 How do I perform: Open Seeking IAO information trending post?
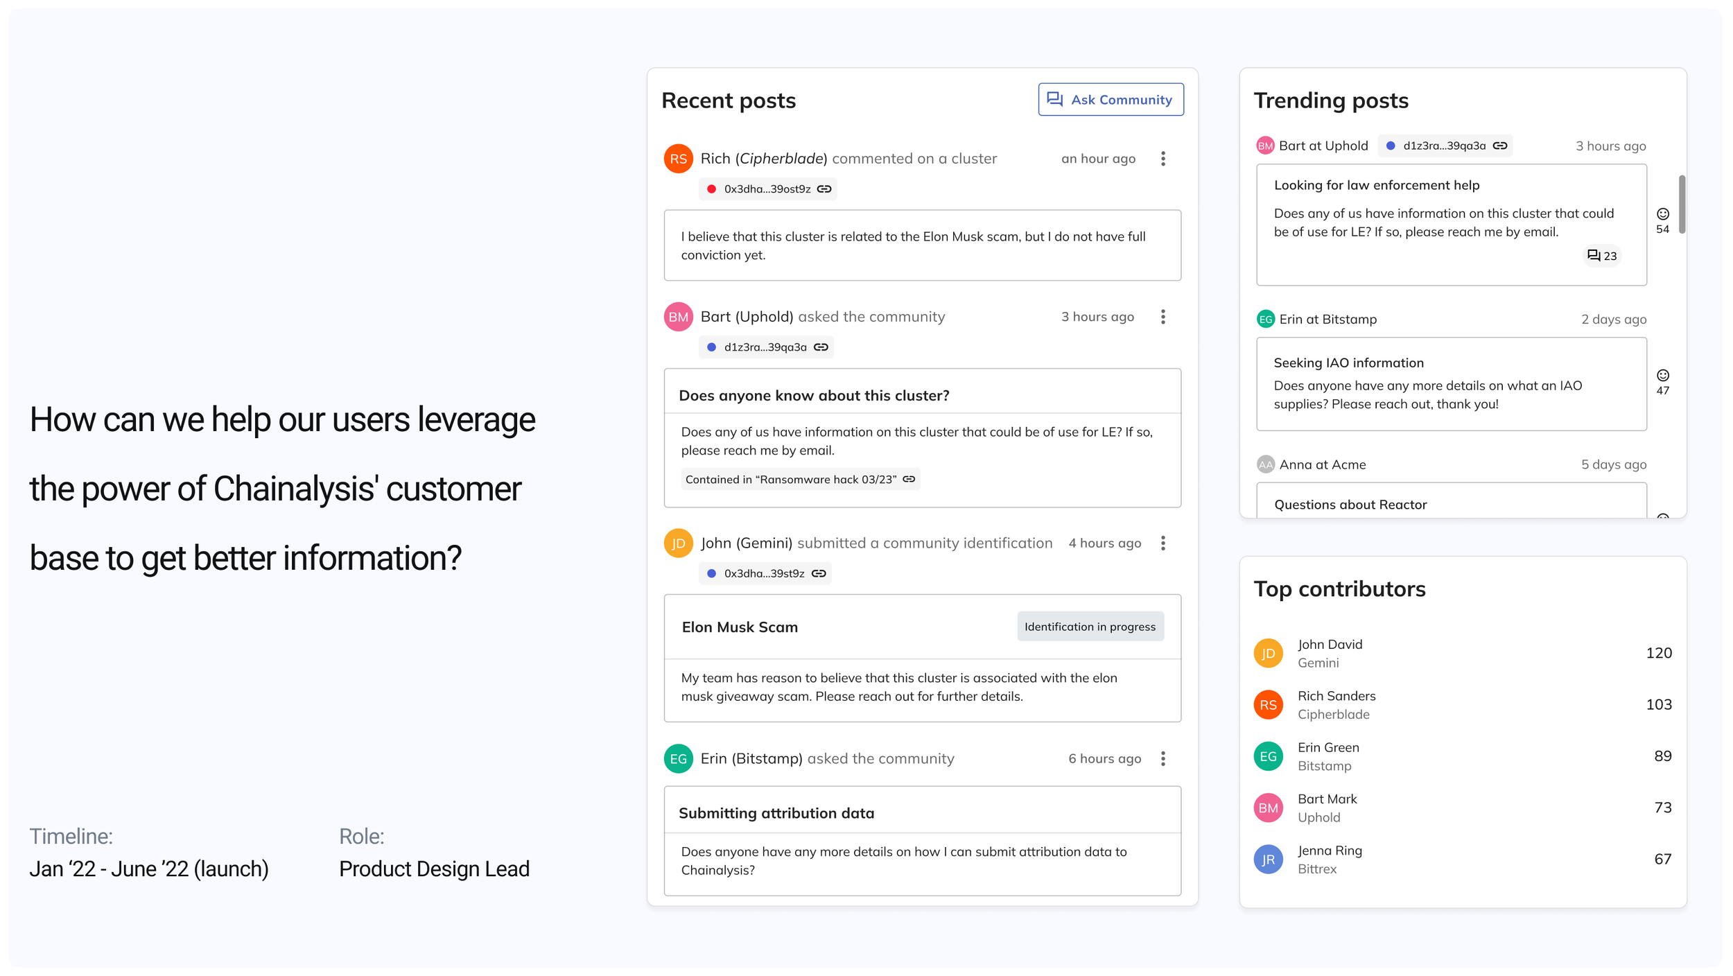point(1348,363)
